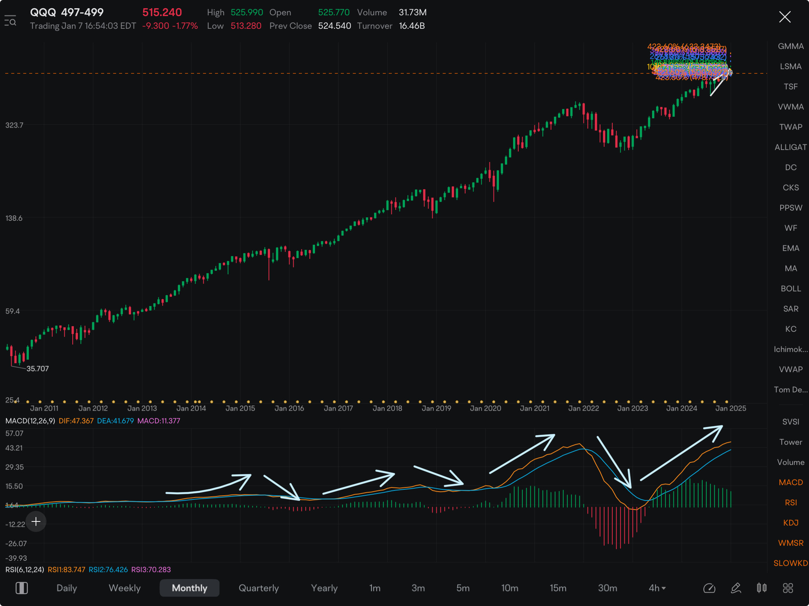Enable the WF indicator
Viewport: 809px width, 606px height.
[x=791, y=228]
